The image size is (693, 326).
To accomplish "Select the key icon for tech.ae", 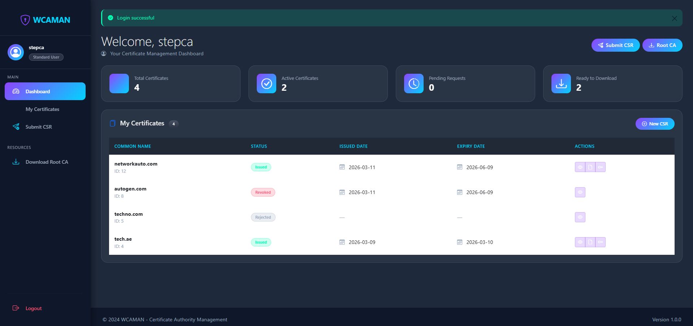I will (600, 242).
